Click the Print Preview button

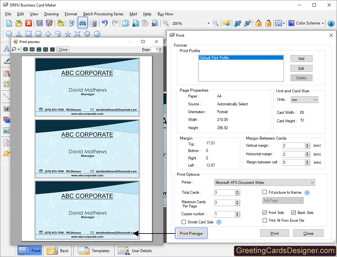click(191, 233)
